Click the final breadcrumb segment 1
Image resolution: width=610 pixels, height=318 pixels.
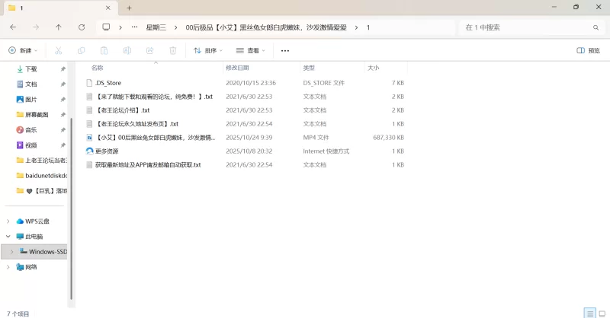coord(368,27)
